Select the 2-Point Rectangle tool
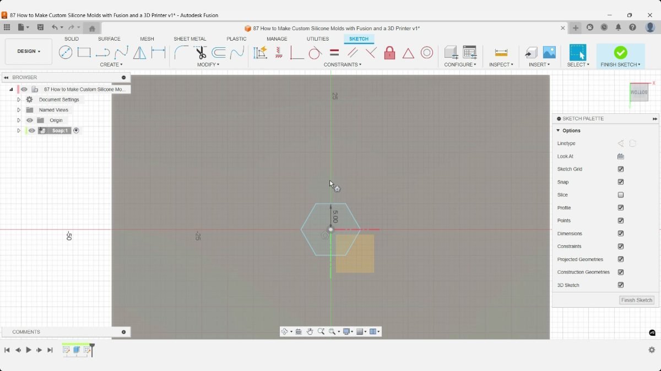This screenshot has width=661, height=371. tap(84, 52)
